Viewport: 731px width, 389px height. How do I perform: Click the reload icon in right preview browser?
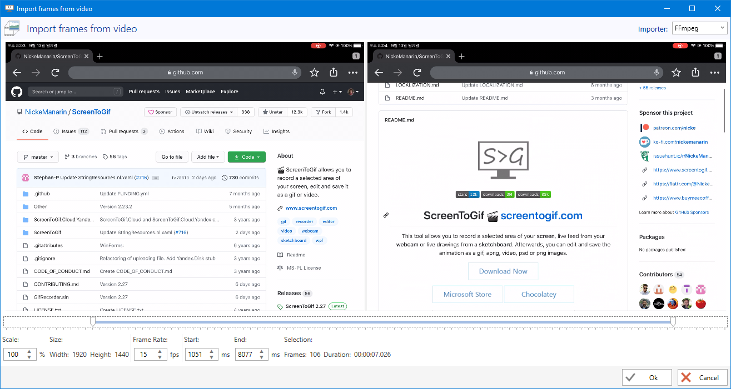click(417, 73)
